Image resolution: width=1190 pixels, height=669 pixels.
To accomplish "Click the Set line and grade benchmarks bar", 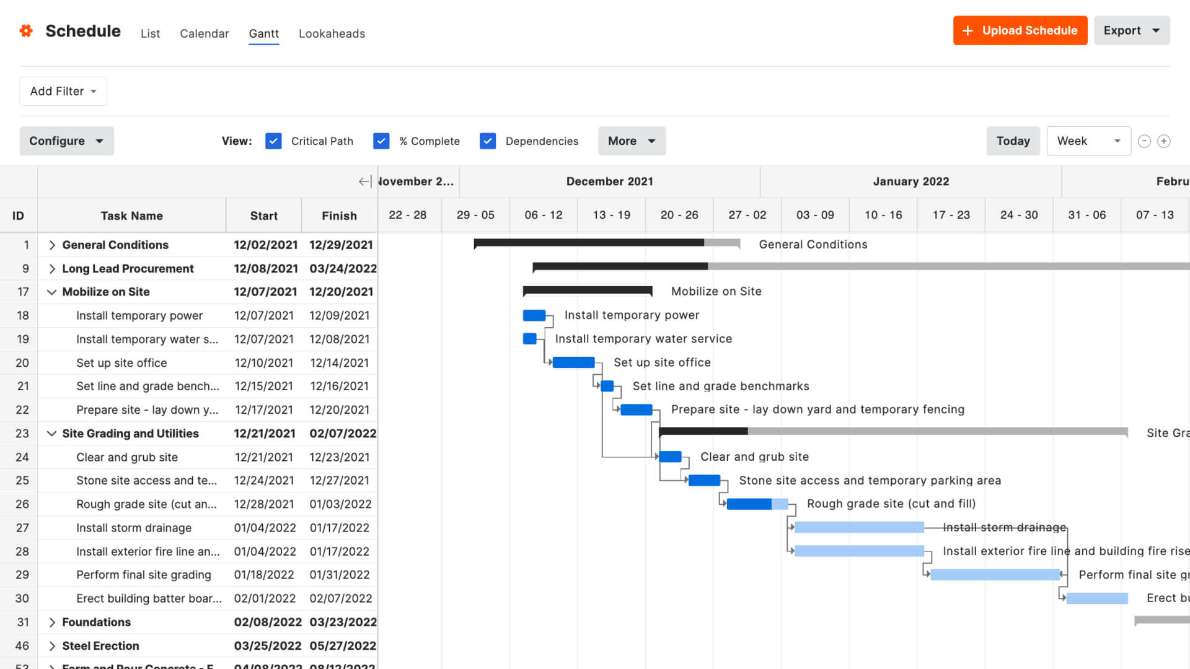I will pyautogui.click(x=607, y=387).
